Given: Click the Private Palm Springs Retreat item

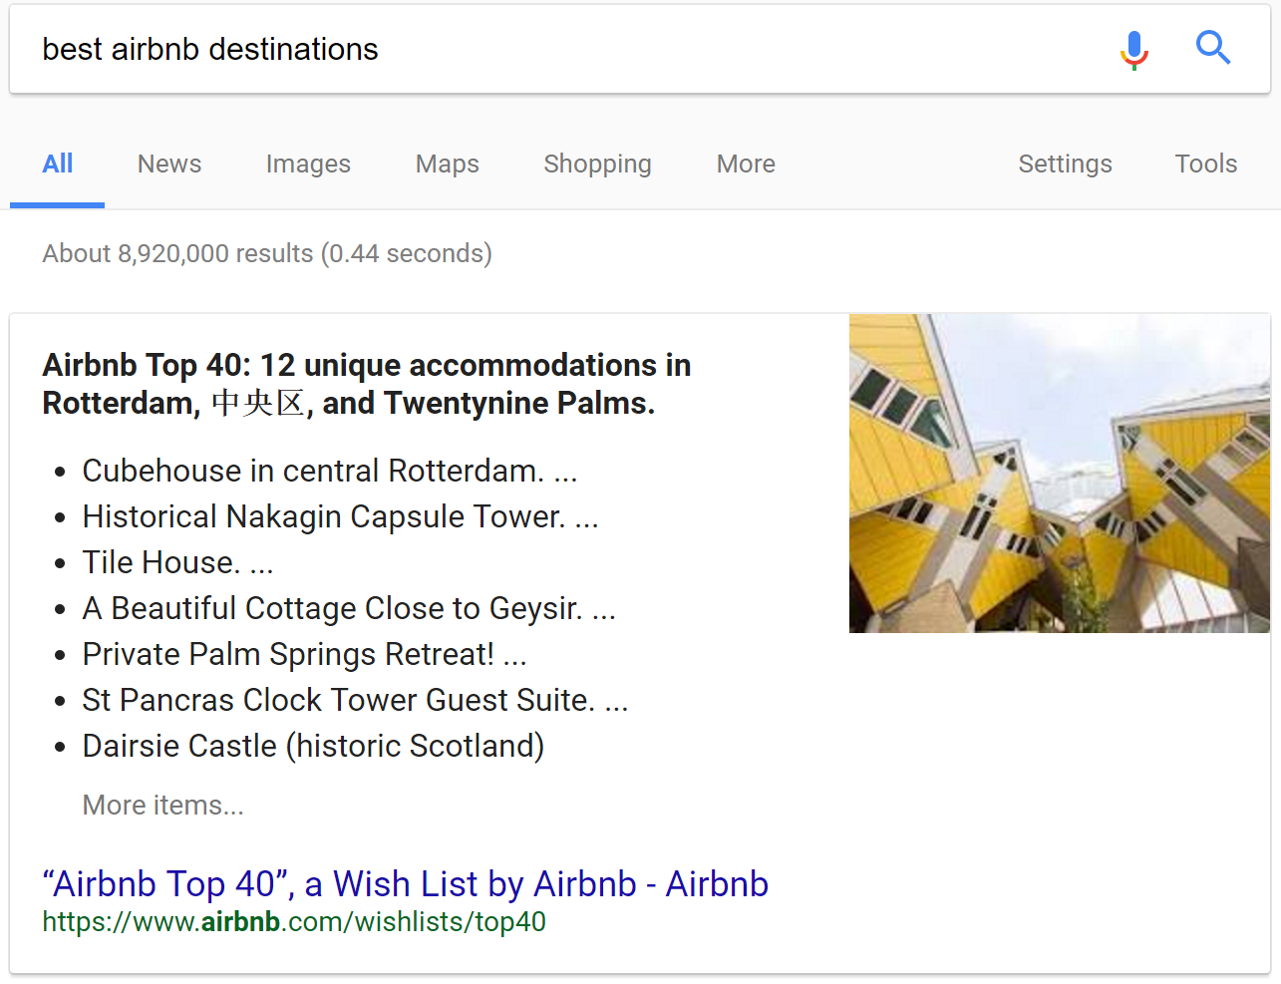Looking at the screenshot, I should pos(304,654).
